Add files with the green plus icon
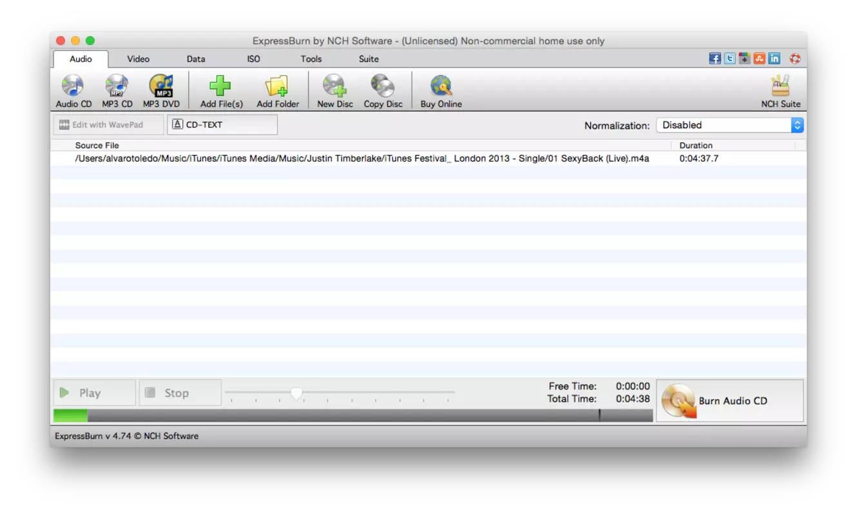Image resolution: width=857 pixels, height=515 pixels. click(221, 91)
